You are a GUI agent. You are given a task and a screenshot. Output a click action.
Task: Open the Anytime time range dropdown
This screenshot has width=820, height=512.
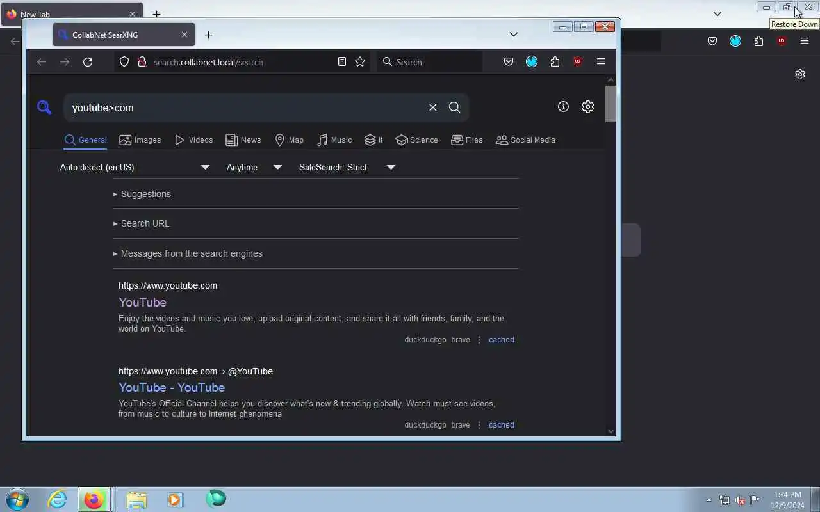(x=254, y=167)
